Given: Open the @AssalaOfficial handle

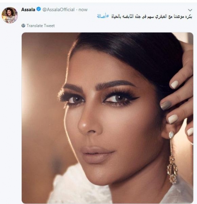Looking at the screenshot, I should (58, 9).
